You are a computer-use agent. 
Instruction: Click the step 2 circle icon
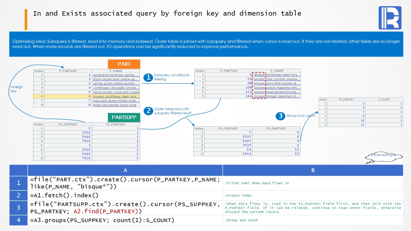[148, 111]
